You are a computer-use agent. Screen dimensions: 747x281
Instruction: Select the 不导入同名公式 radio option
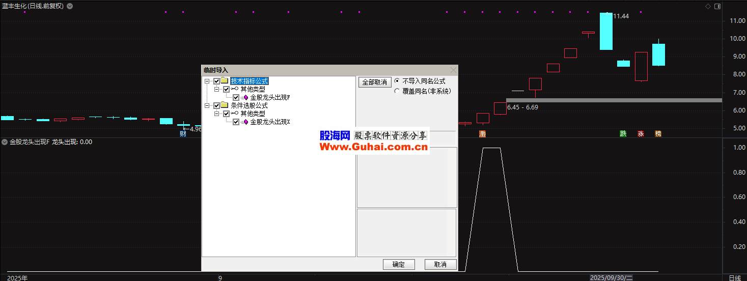(397, 81)
